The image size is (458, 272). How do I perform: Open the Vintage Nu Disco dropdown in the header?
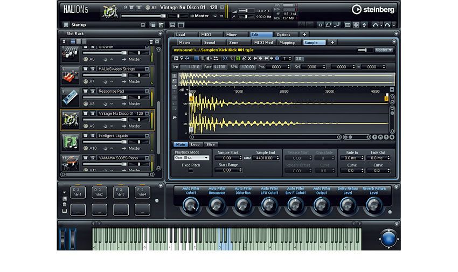222,8
